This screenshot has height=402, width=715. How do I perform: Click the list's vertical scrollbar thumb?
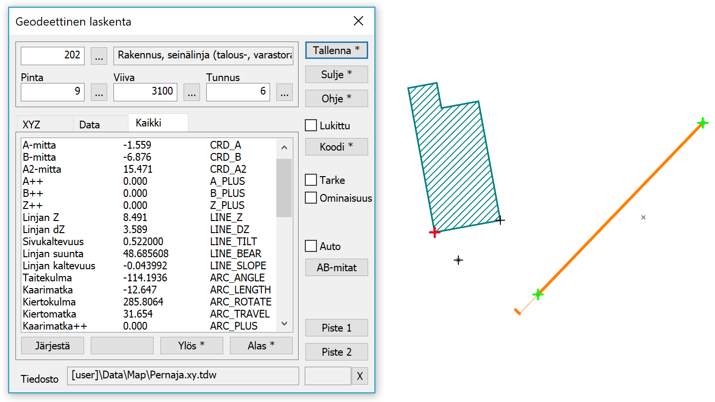click(284, 188)
